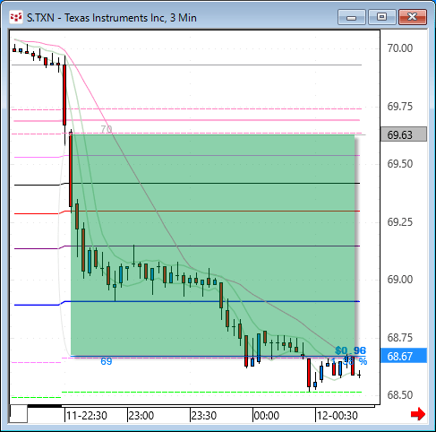Click the 00:00 time axis label
The width and height of the screenshot is (436, 432).
coord(267,416)
